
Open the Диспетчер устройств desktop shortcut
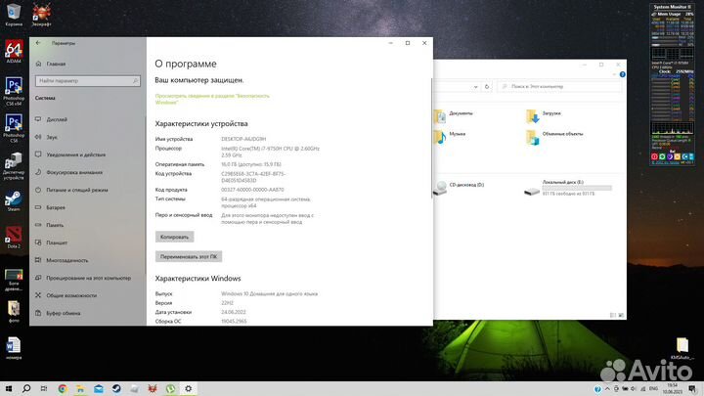pos(14,166)
